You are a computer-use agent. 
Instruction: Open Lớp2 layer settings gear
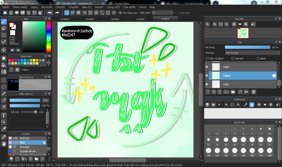(x=274, y=76)
